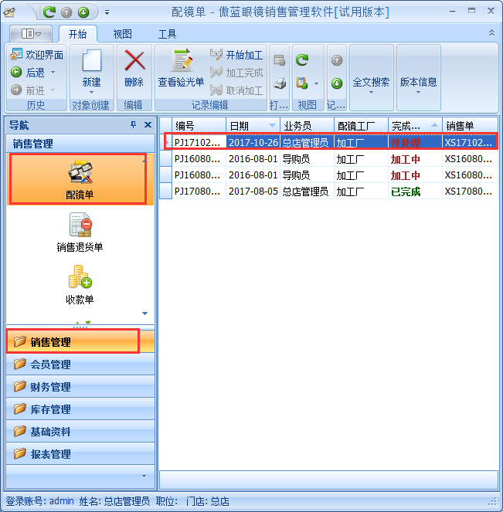Pin the 导航 navigation panel
Image resolution: width=503 pixels, height=512 pixels.
point(133,125)
